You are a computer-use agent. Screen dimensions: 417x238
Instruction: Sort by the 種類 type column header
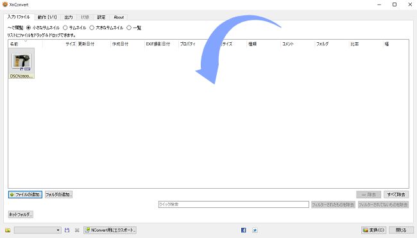point(264,44)
